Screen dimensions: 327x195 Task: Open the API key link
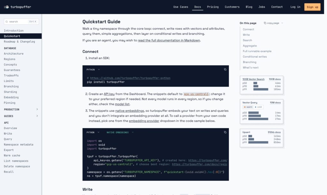click(109, 94)
